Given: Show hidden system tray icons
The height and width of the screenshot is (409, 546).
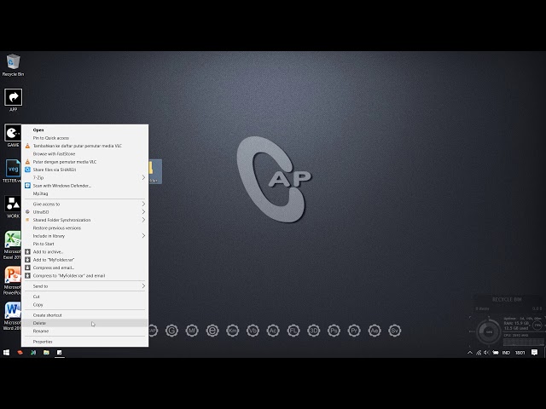Looking at the screenshot, I should (470, 352).
